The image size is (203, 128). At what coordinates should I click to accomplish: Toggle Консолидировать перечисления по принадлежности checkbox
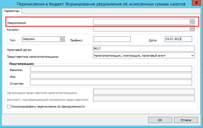9,107
